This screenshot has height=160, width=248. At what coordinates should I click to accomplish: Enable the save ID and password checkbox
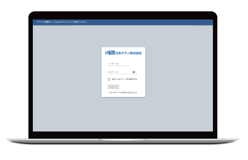tap(109, 79)
